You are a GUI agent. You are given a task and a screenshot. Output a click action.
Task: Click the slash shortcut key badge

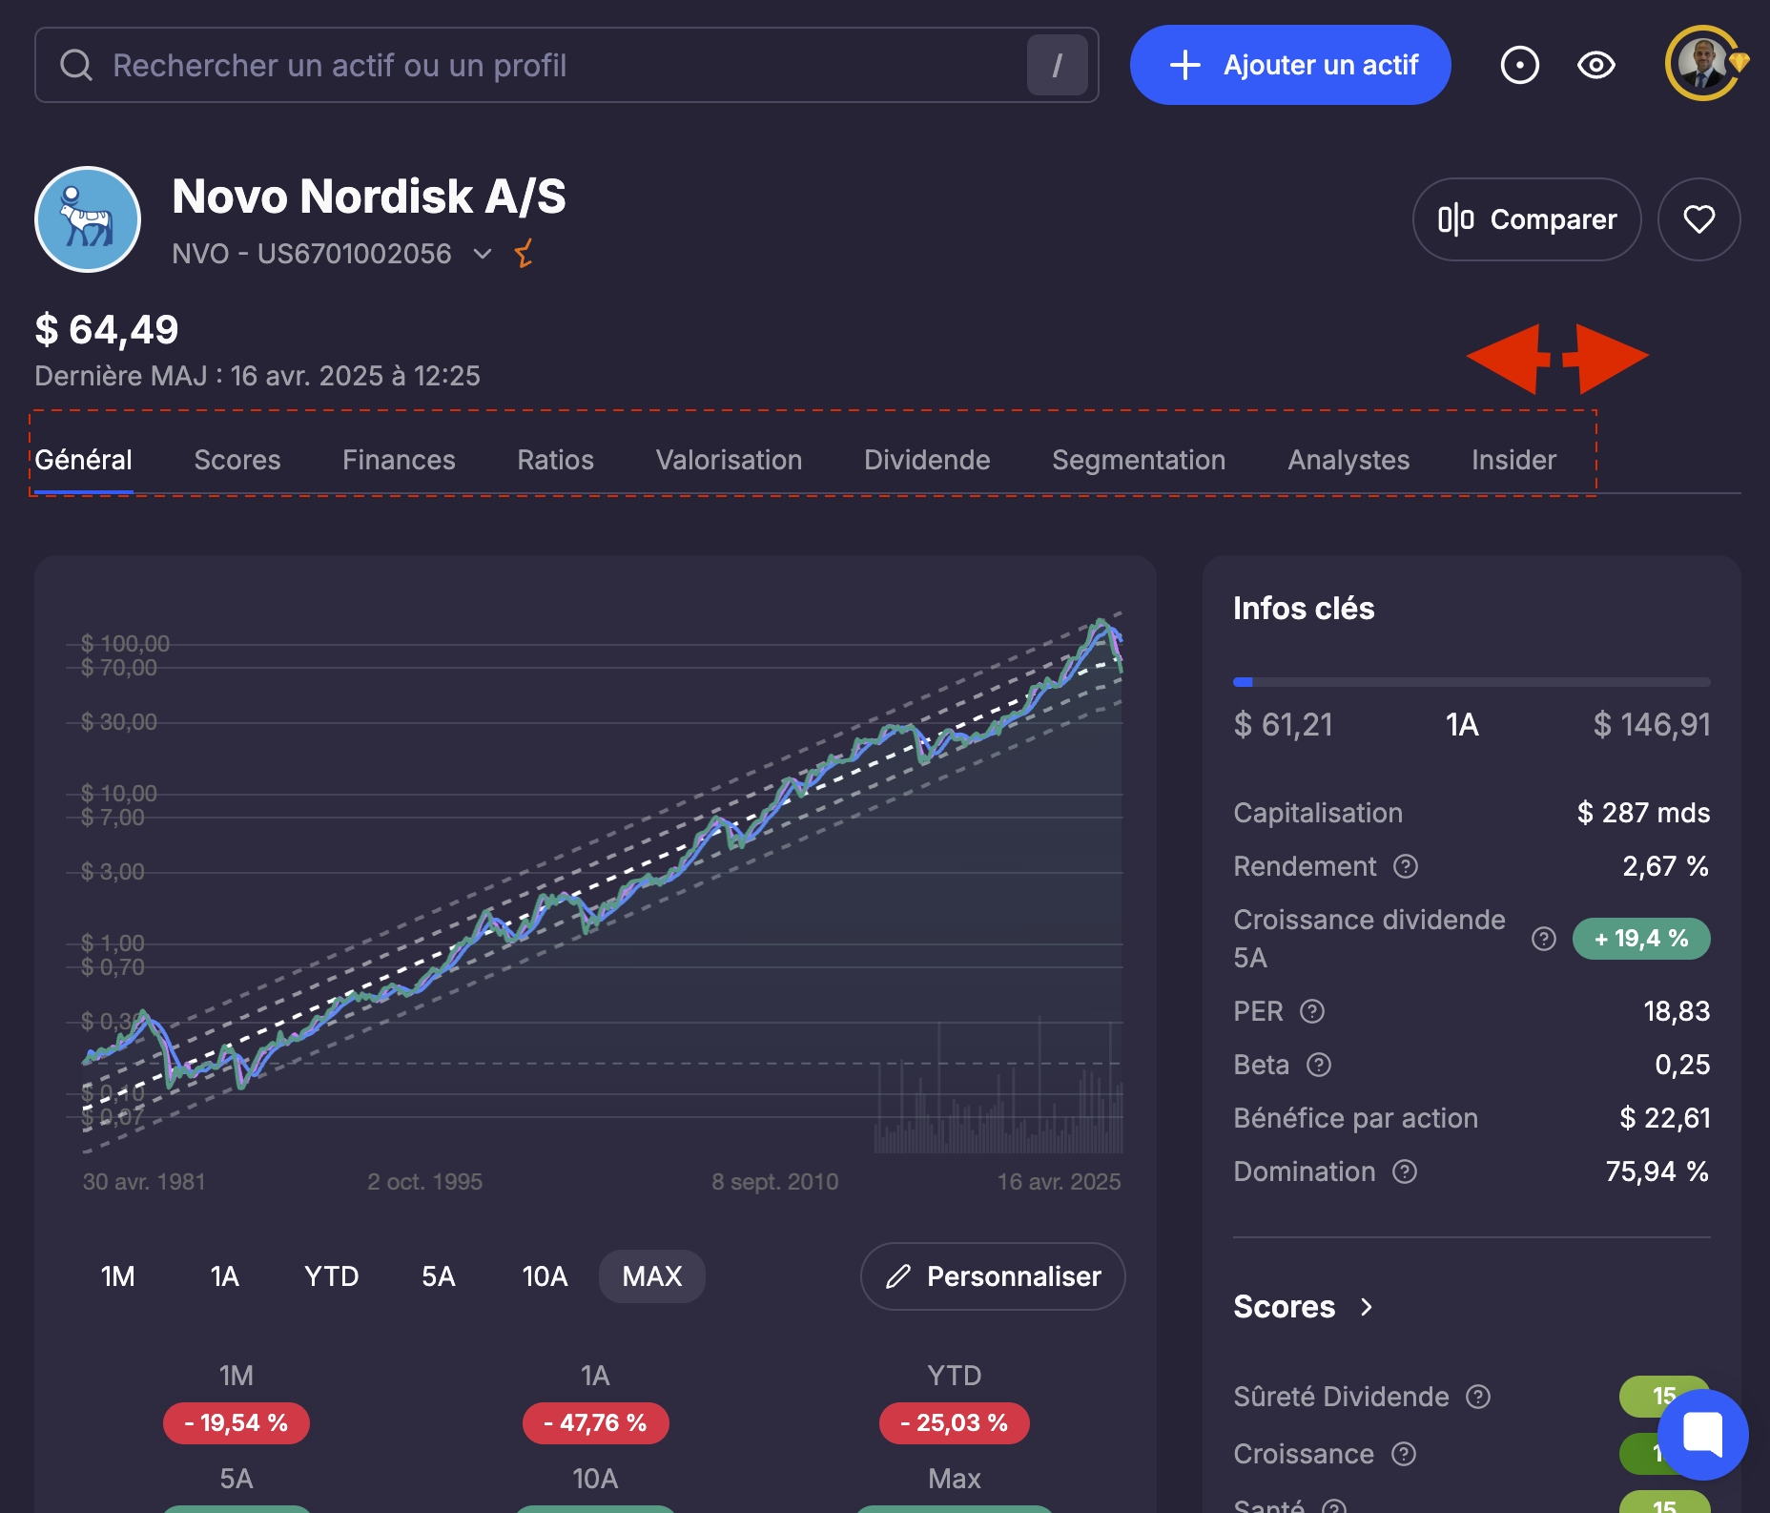(1057, 65)
